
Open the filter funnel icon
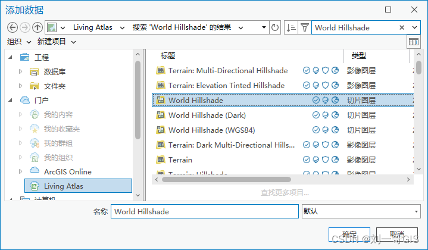(304, 27)
